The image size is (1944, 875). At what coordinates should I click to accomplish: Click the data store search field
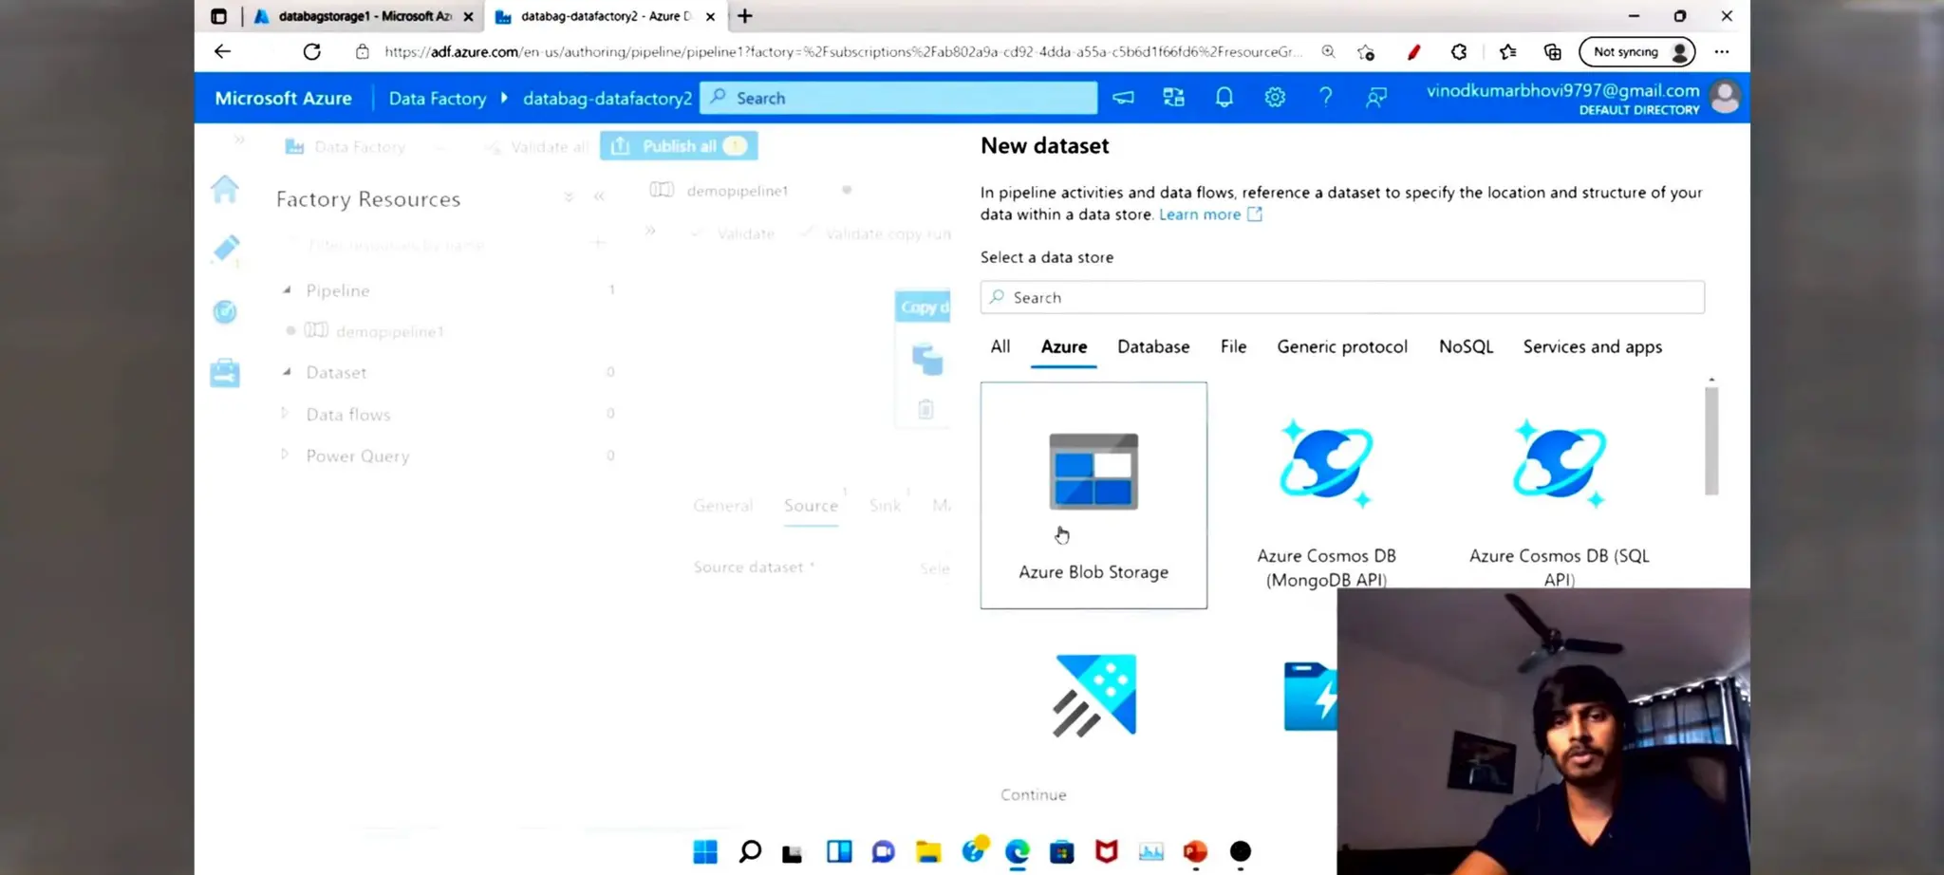coord(1342,297)
